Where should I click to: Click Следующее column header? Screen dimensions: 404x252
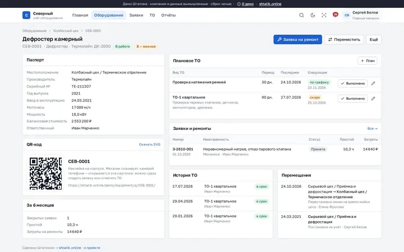317,72
